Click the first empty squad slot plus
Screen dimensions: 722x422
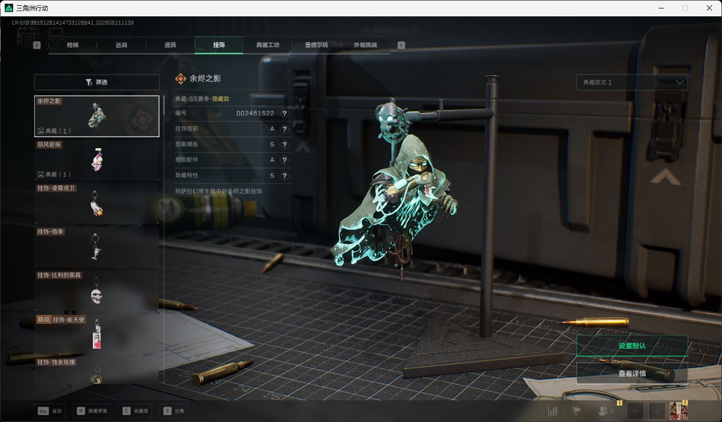(635, 411)
